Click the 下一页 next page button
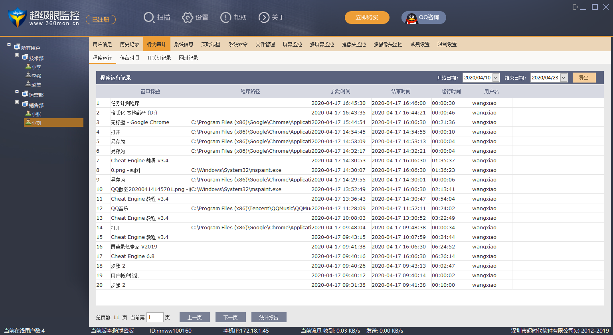Screen dimensions: 613x335 click(x=230, y=317)
